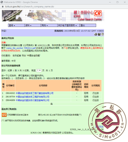Click the save floppy disk icon
The width and height of the screenshot is (128, 142).
click(x=99, y=34)
